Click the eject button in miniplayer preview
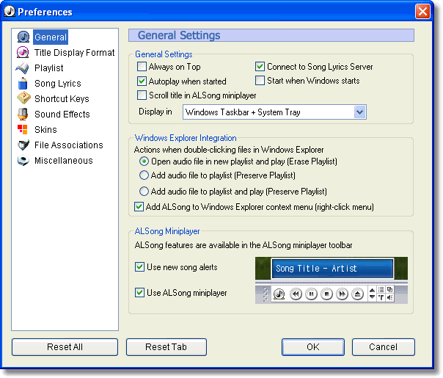This screenshot has height=378, width=443. [357, 294]
